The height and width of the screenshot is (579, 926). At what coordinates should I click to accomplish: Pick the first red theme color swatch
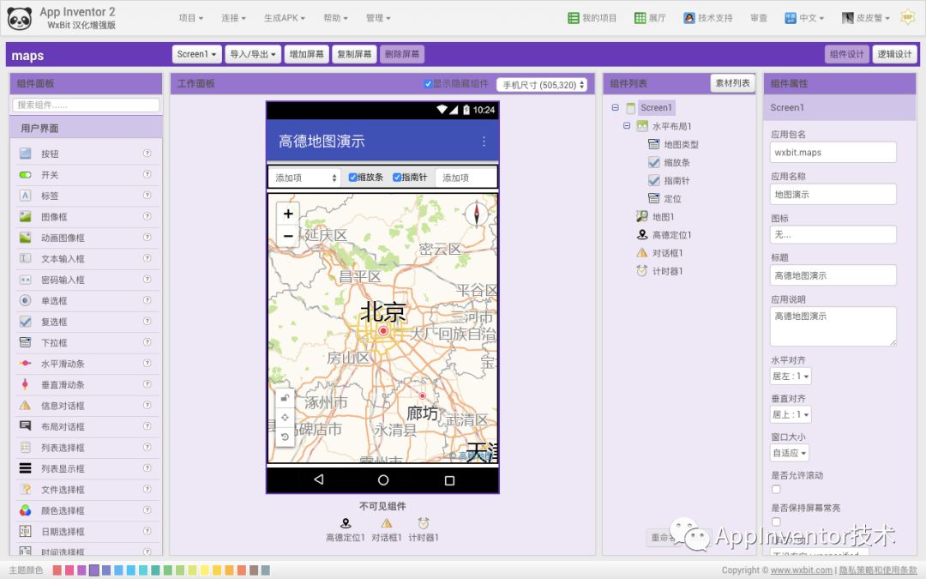pyautogui.click(x=57, y=570)
